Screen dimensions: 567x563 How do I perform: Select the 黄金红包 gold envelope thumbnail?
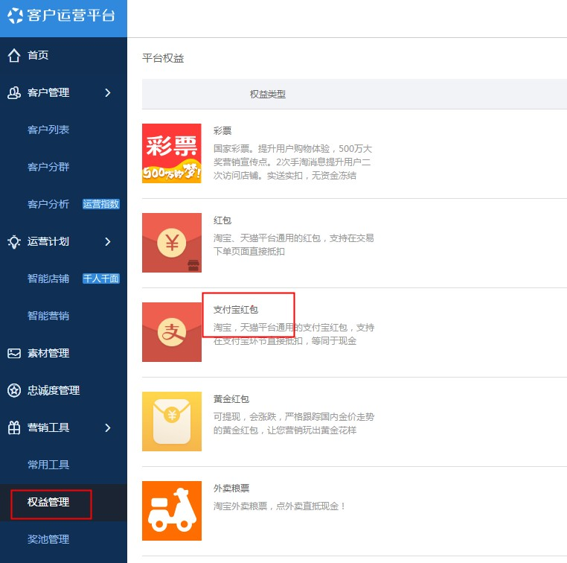[x=172, y=422]
